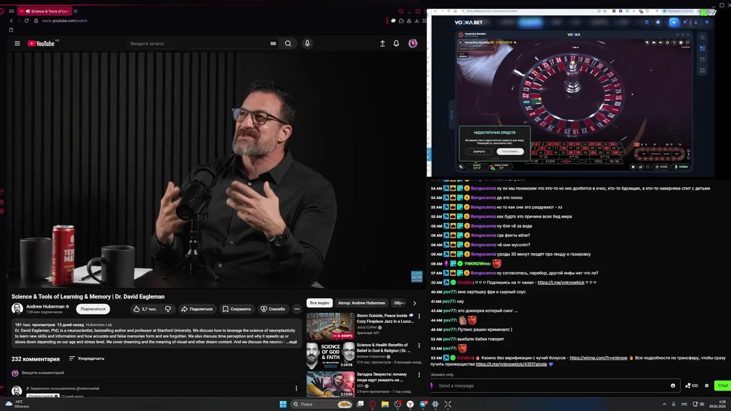Open the Andrew Huberman channel name
This screenshot has height=411, width=731.
45,307
